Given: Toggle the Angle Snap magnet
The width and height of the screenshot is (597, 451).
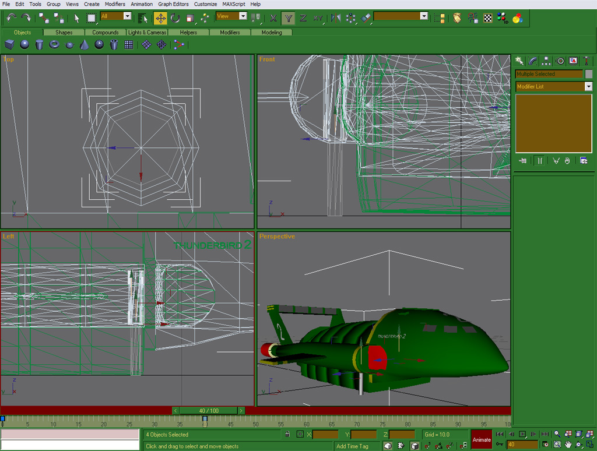Looking at the screenshot, I should coord(438,445).
